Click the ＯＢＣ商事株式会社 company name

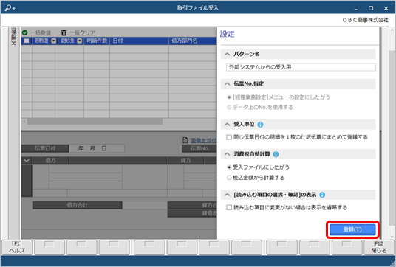(x=366, y=20)
